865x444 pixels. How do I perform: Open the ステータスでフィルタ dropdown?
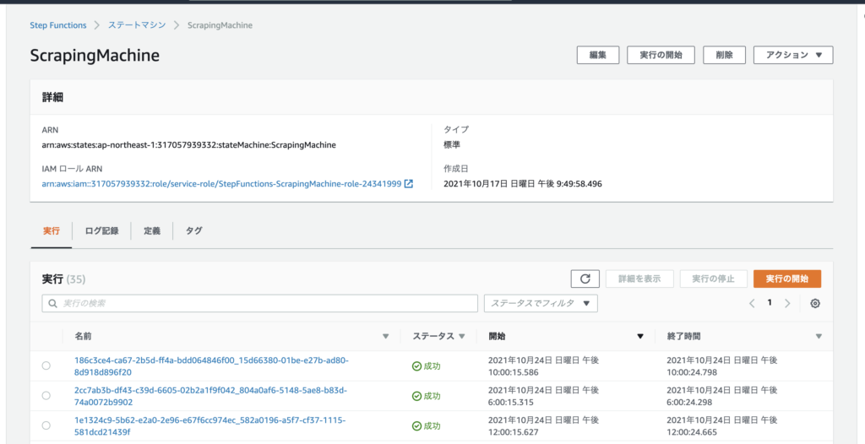point(541,303)
